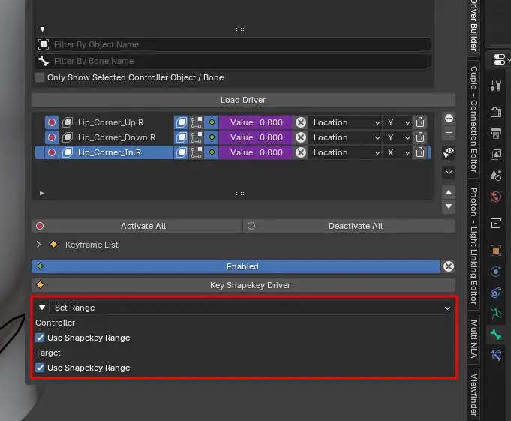Open the Bone properties green icon

point(495,335)
